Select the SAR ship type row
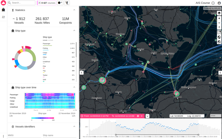 (x=59, y=80)
